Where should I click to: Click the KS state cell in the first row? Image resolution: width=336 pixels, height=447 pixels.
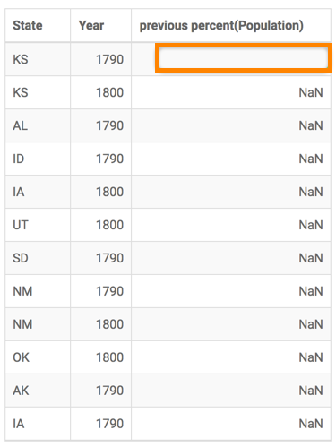click(x=21, y=59)
